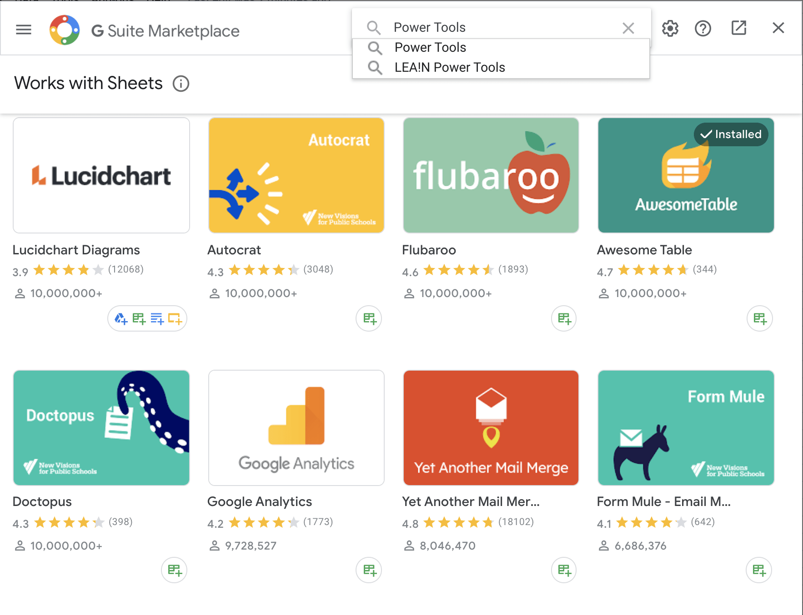Open the Yet Another Mail Merge thumbnail

pyautogui.click(x=491, y=427)
